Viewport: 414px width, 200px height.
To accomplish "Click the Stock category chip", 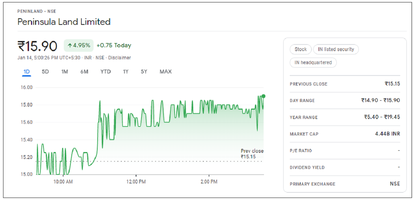I will (300, 49).
